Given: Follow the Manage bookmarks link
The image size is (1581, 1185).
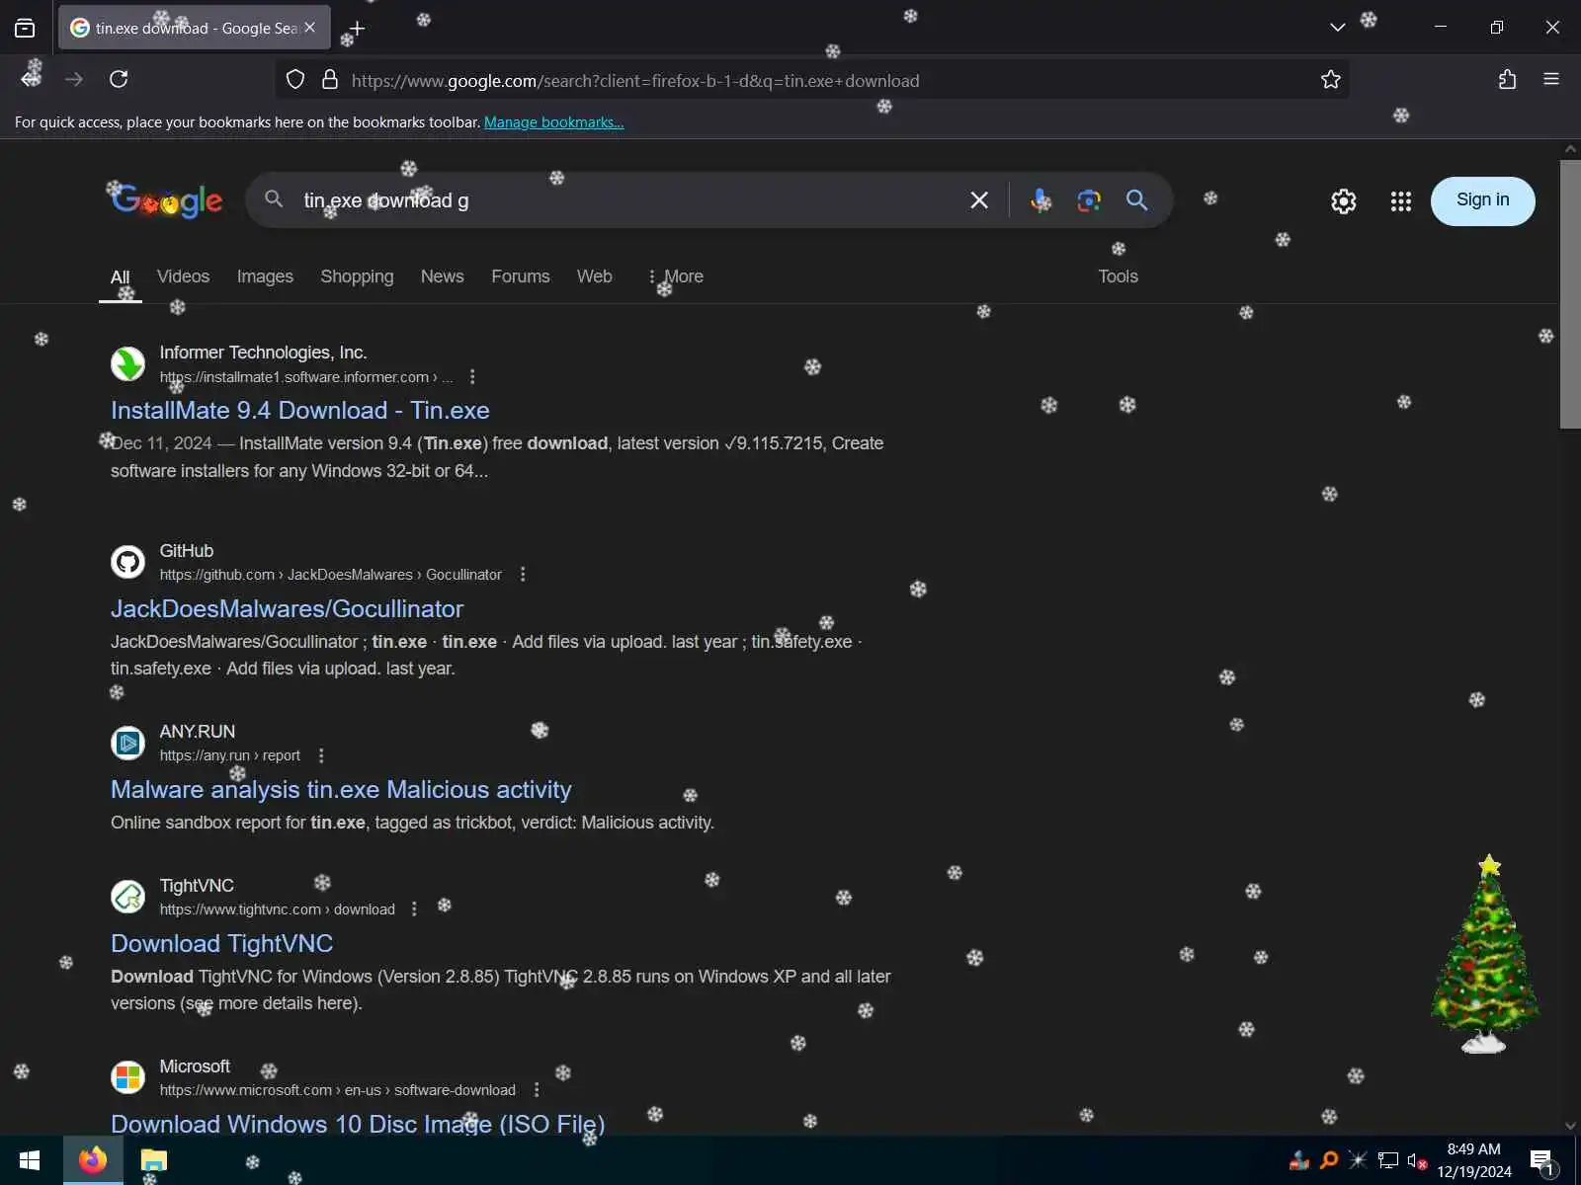Looking at the screenshot, I should 553,122.
